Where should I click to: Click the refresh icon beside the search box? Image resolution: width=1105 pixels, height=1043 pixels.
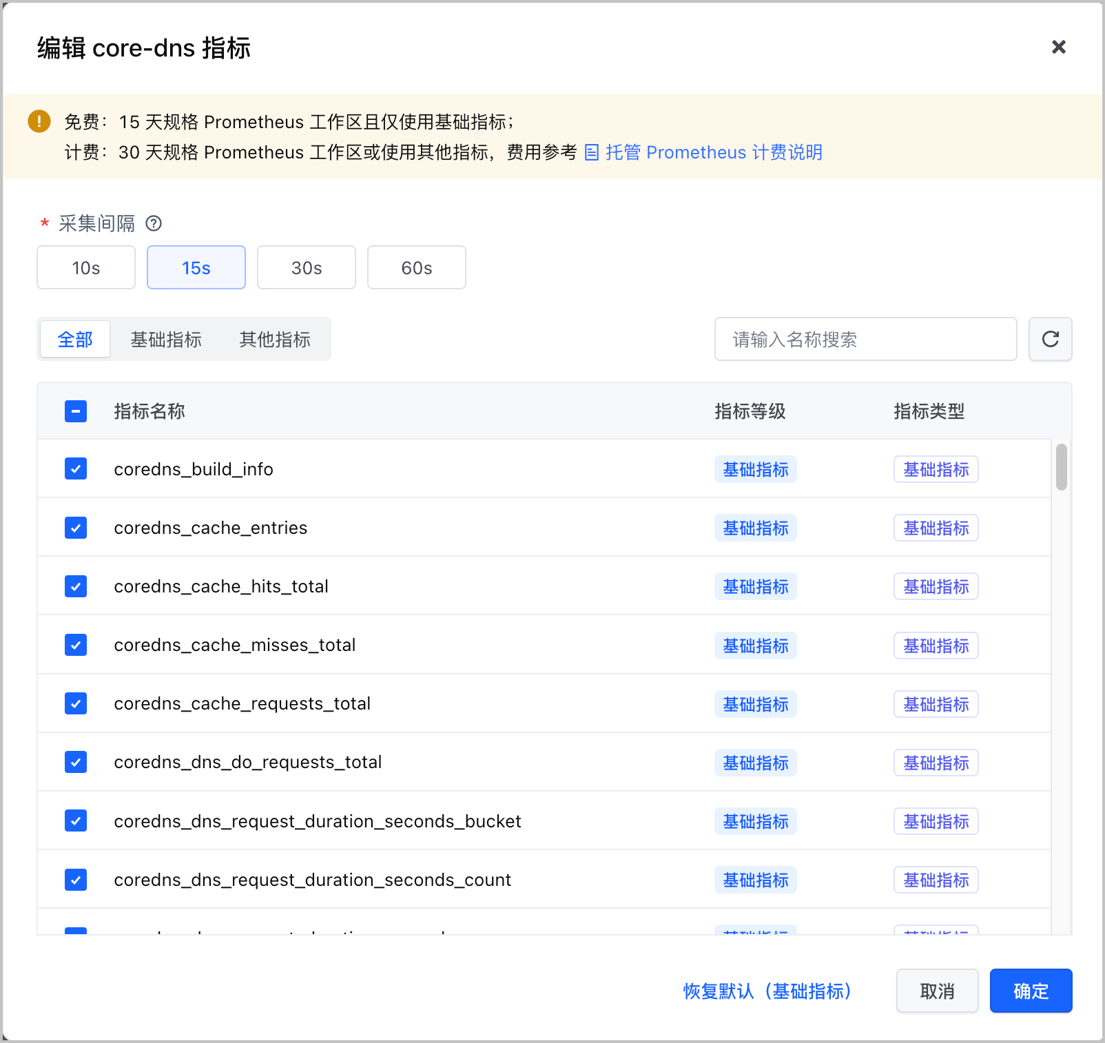pos(1051,339)
